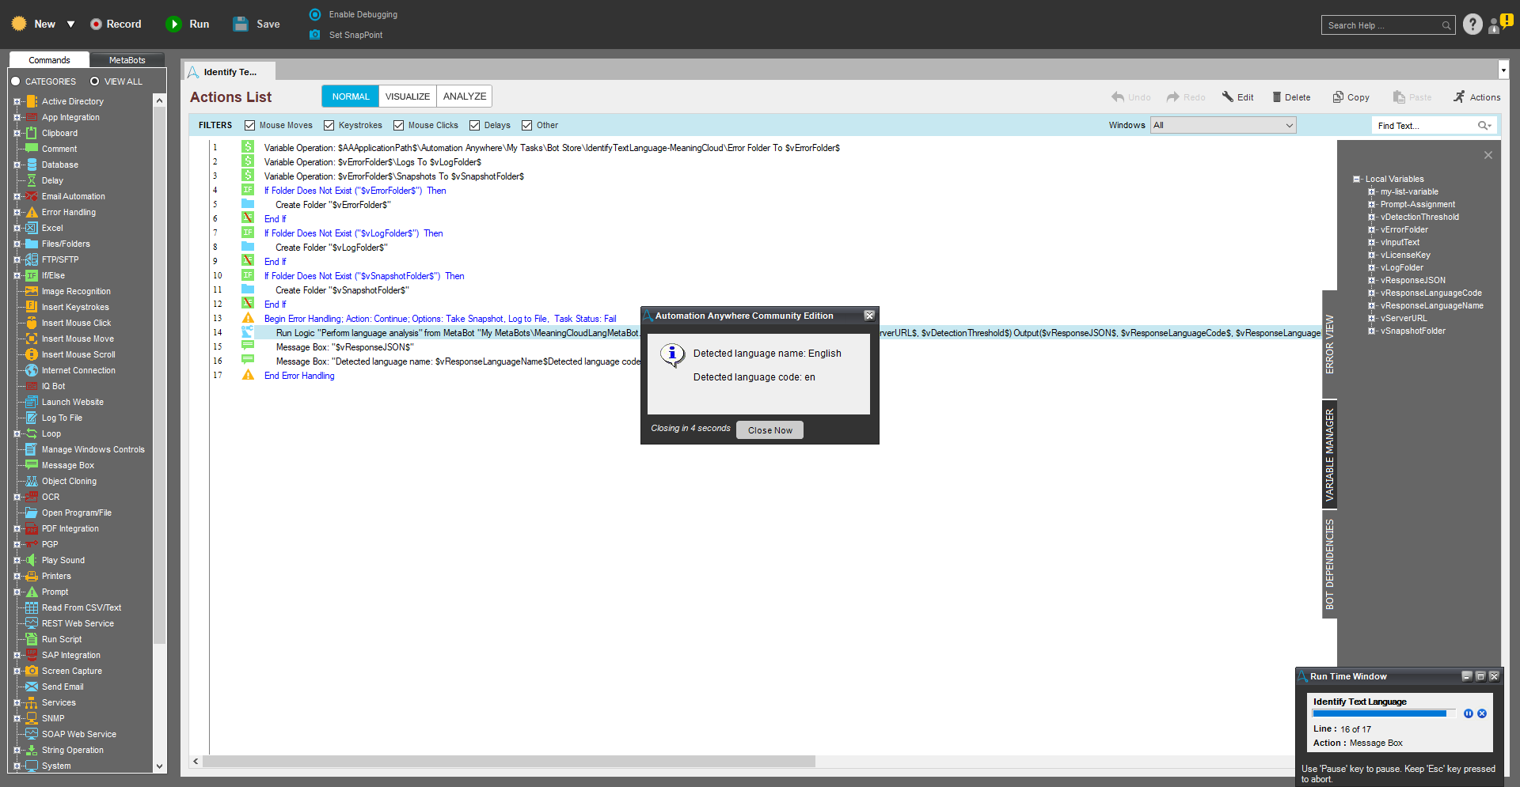Select the Screen Capture camera icon

pyautogui.click(x=32, y=671)
